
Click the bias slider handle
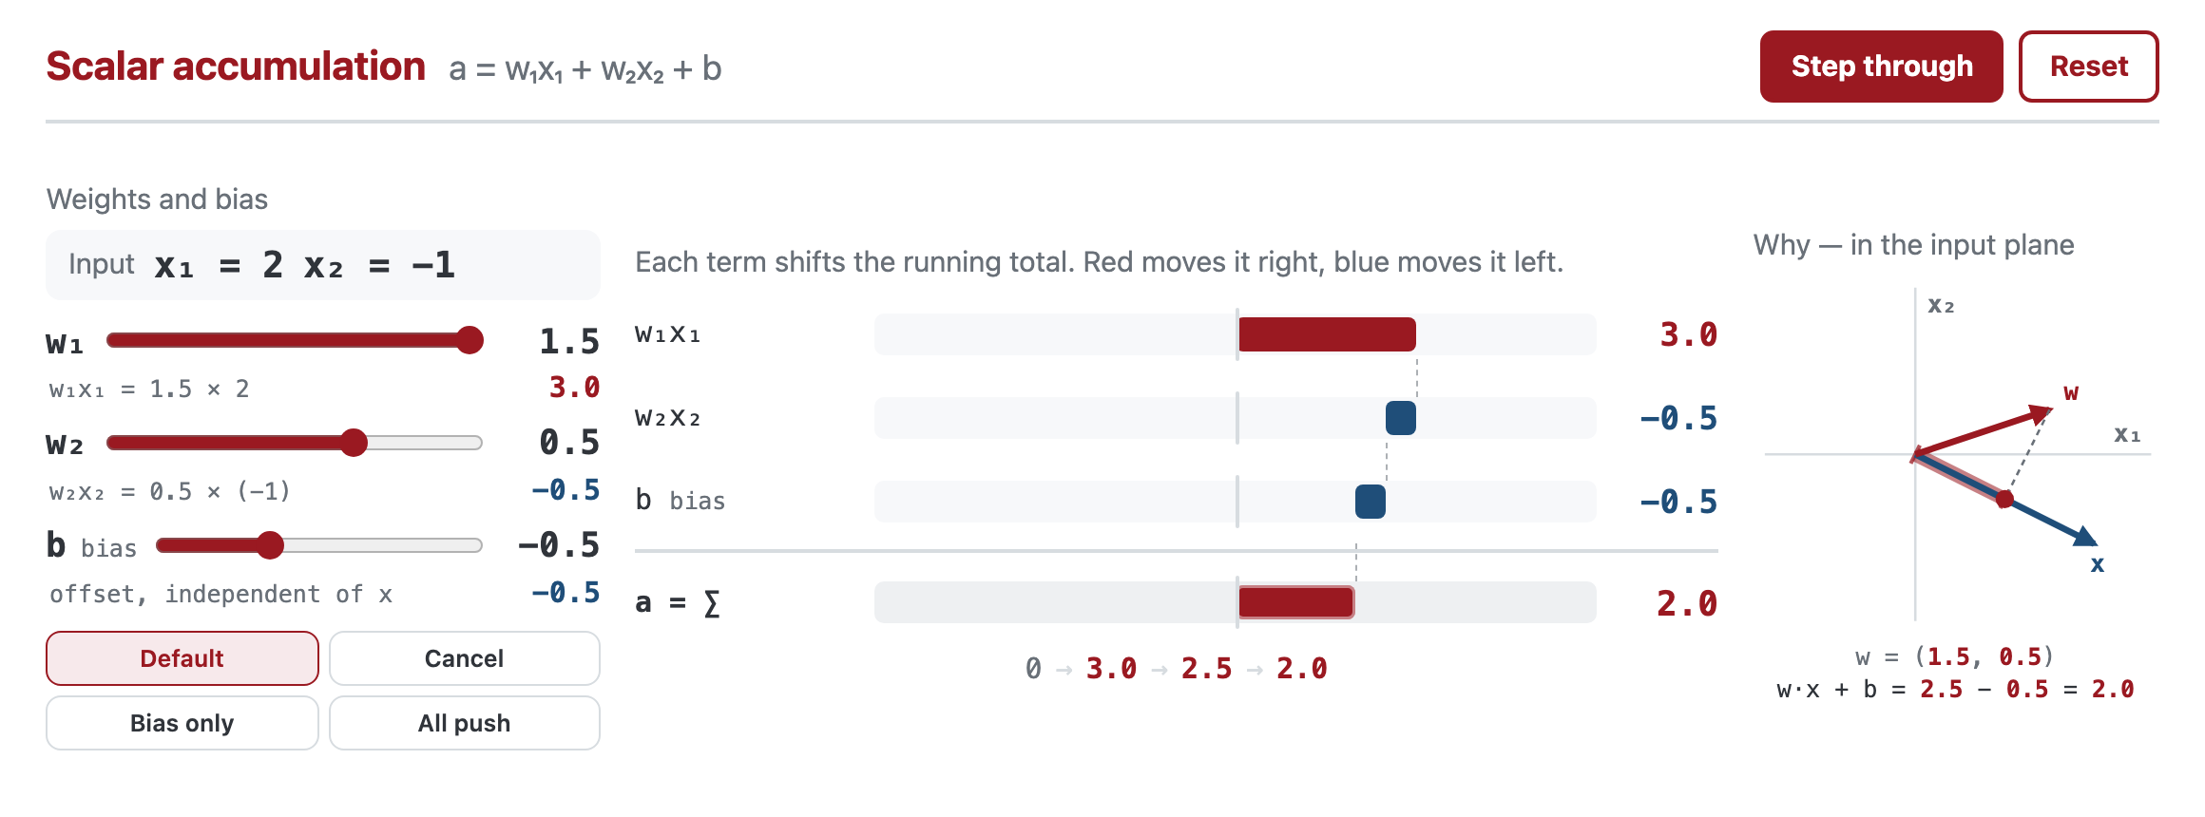click(271, 545)
